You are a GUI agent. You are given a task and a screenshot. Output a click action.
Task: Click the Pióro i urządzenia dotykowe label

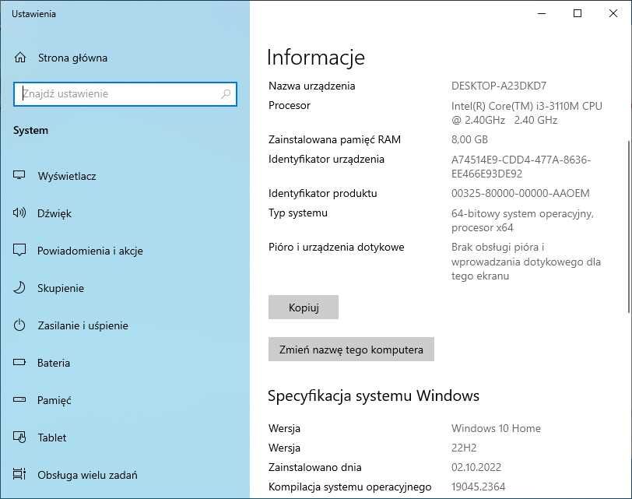pyautogui.click(x=336, y=247)
